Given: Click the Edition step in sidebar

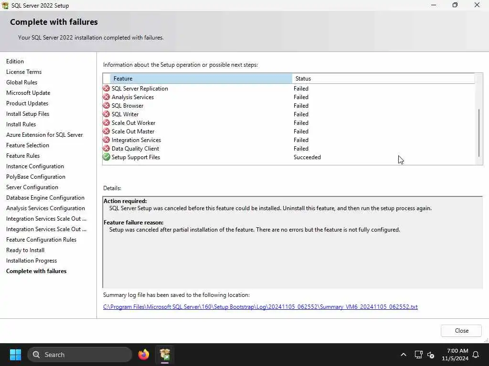Looking at the screenshot, I should point(15,61).
